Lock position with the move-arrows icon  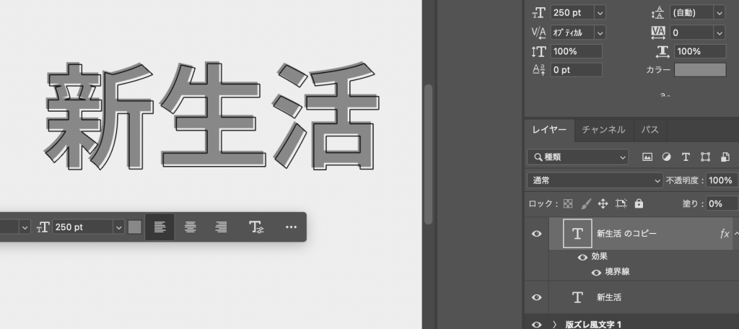(603, 203)
